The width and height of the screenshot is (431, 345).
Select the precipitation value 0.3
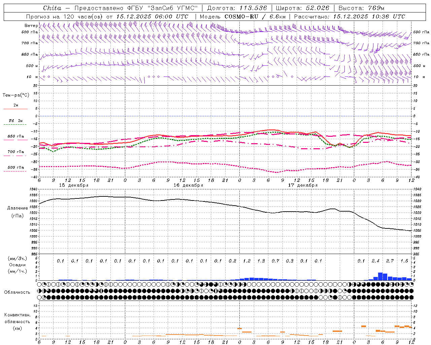[x=290, y=261]
